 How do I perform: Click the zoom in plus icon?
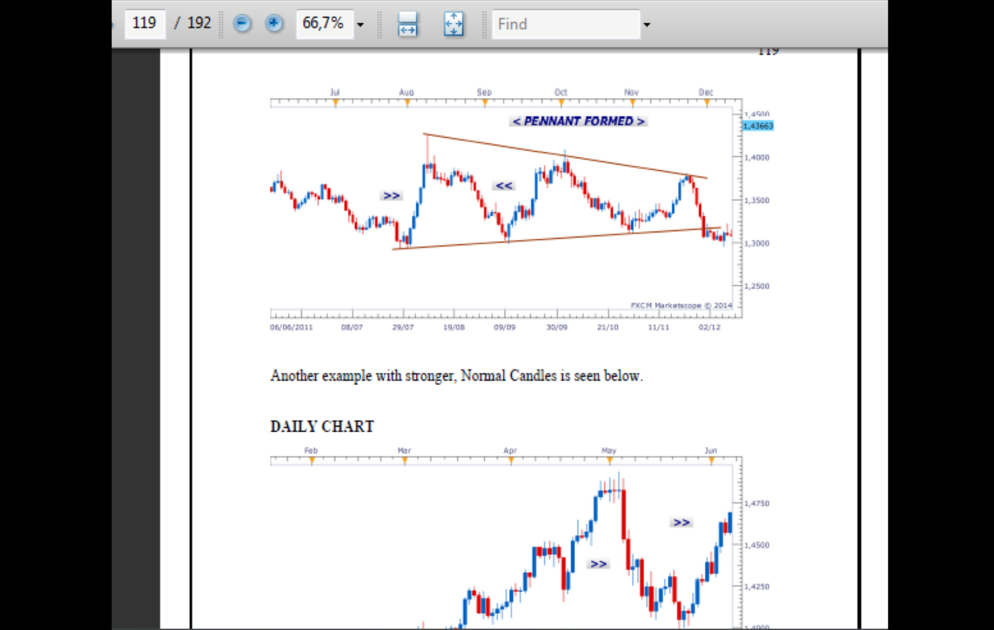coord(273,23)
